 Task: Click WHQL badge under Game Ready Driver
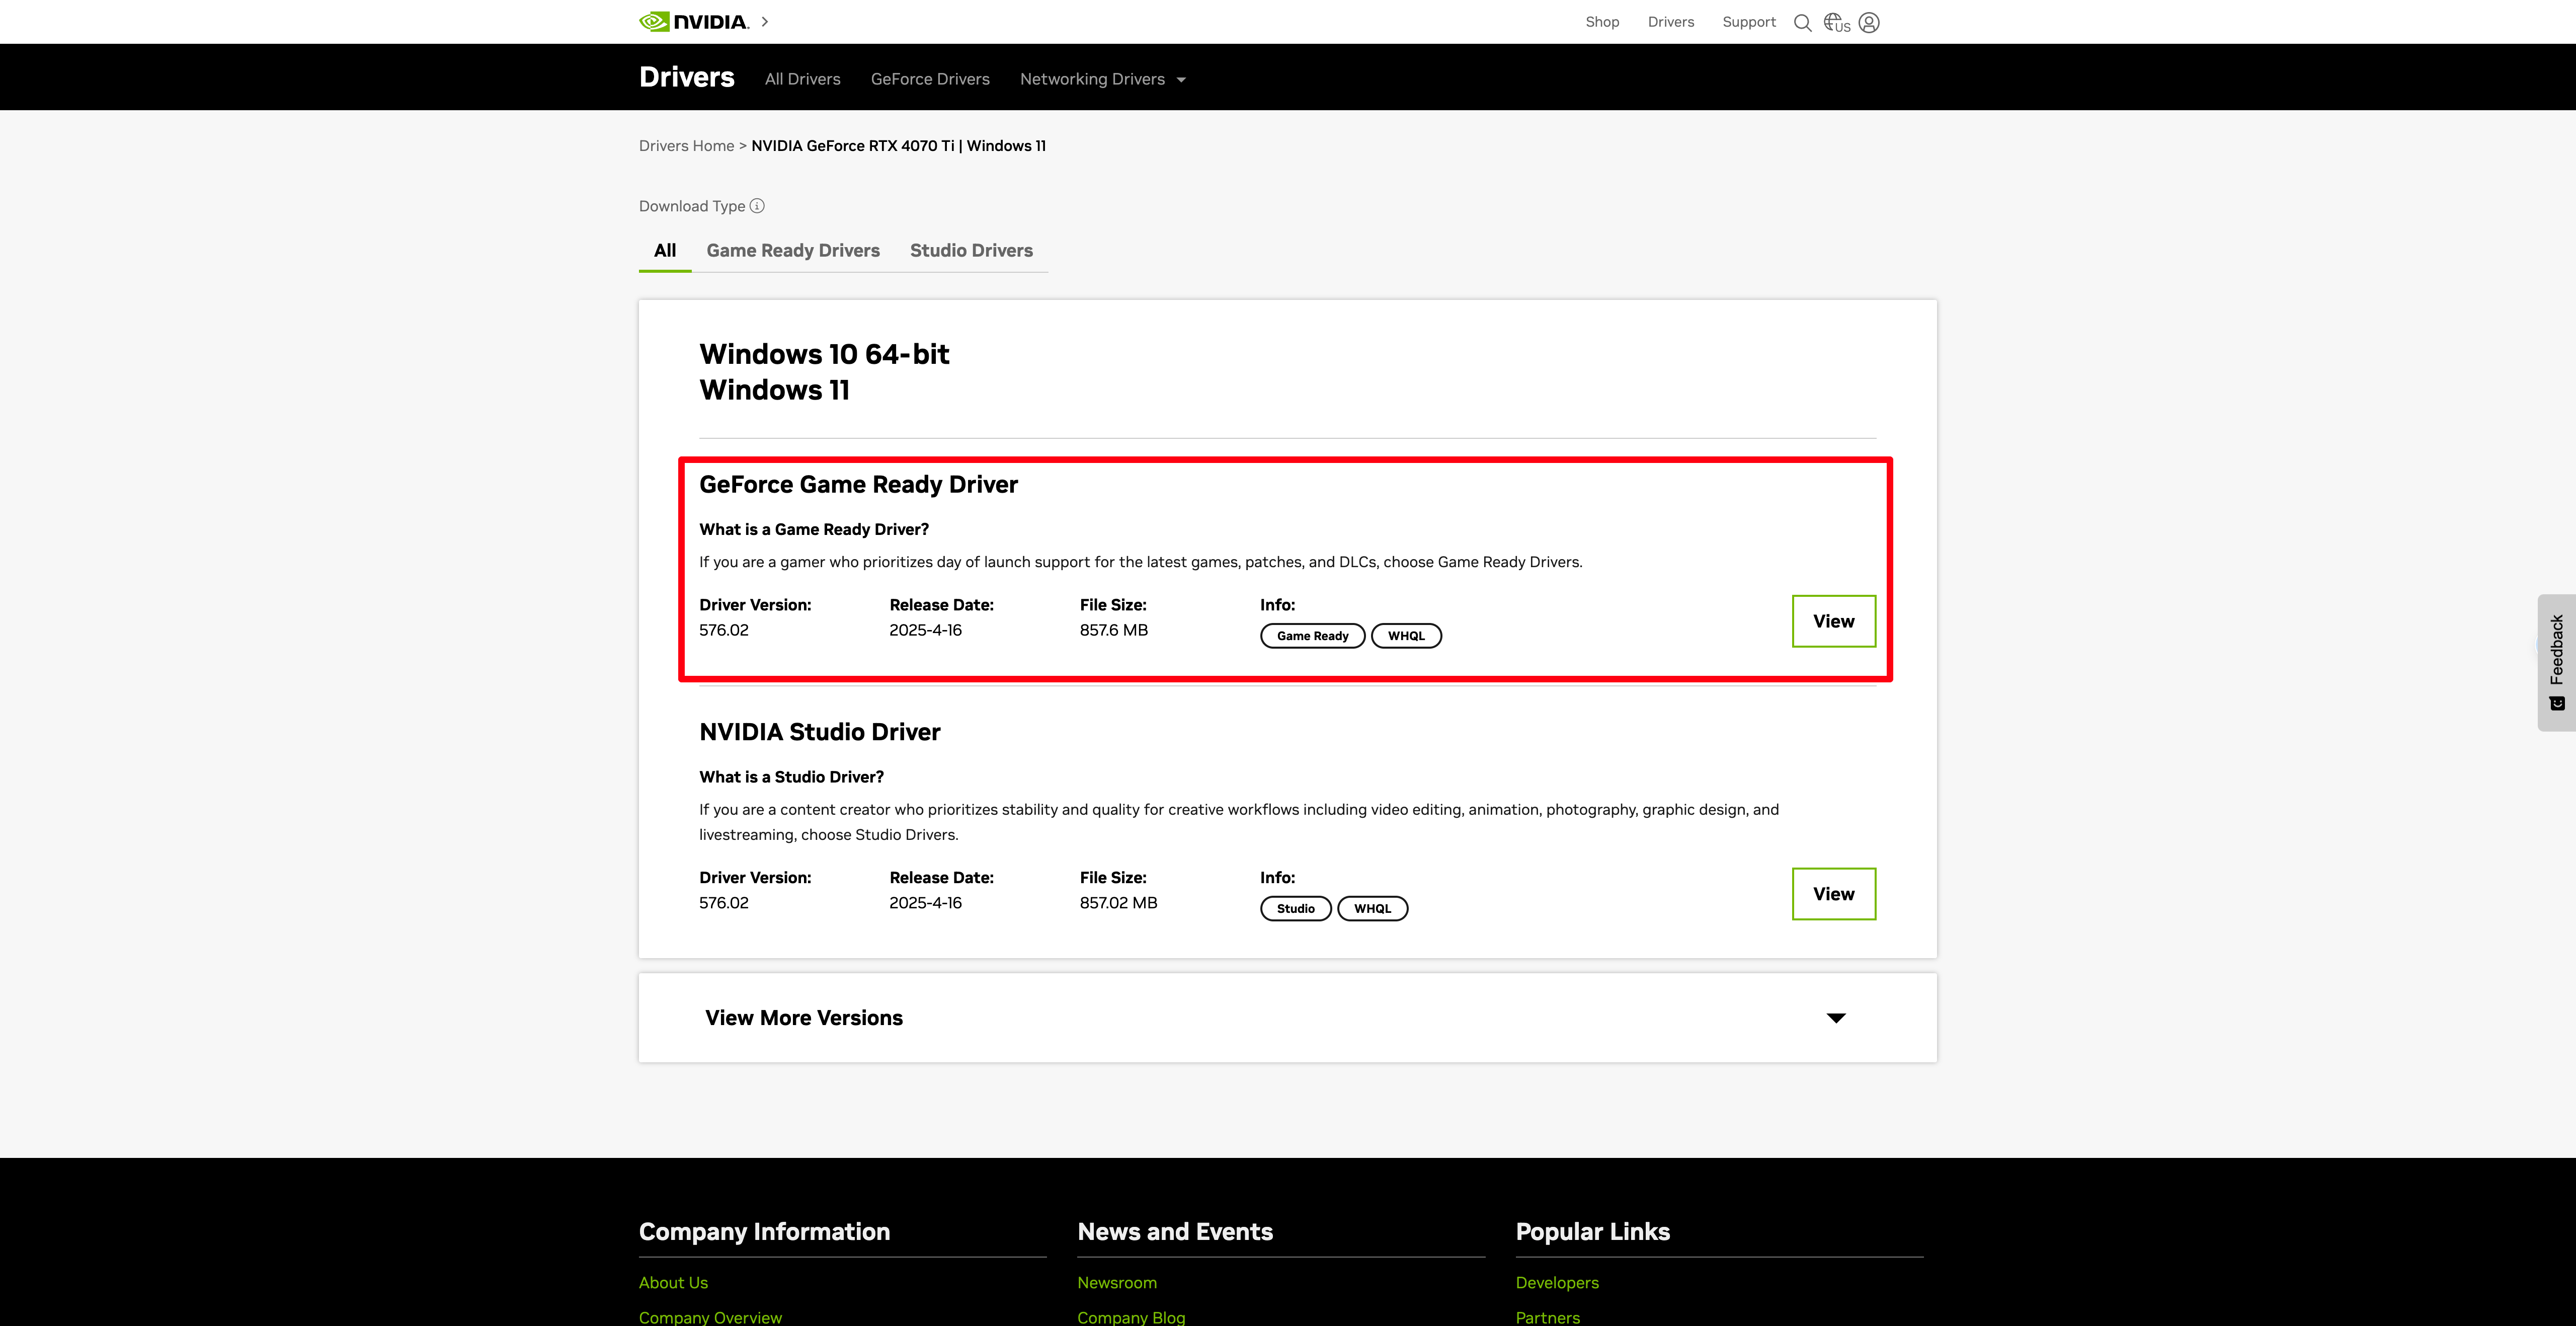tap(1406, 636)
